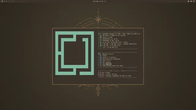
Task: Click the disk icon on the btrfs line
Action: pos(101,42)
